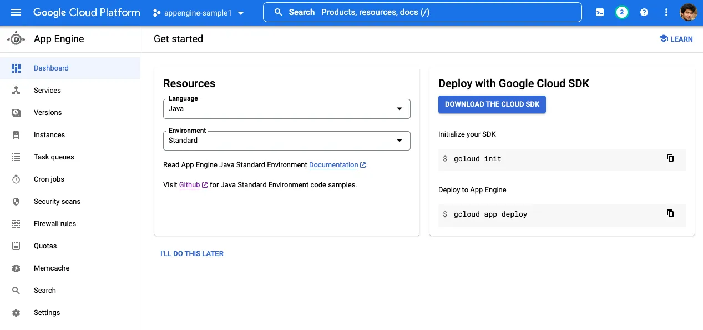
Task: Copy the gcloud init command
Action: (670, 158)
